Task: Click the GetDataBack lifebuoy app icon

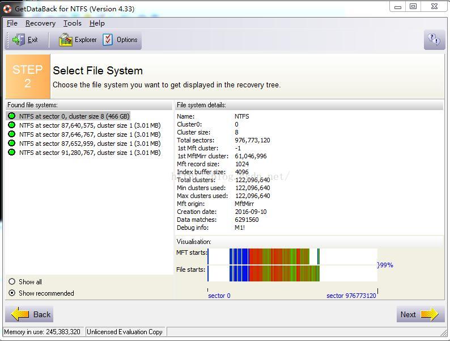Action: coord(7,9)
